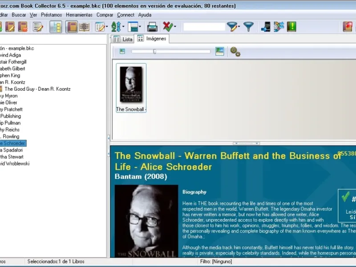Image resolution: width=356 pixels, height=267 pixels.
Task: Open the check/uncheck dropdown arrow
Action: tap(175, 27)
